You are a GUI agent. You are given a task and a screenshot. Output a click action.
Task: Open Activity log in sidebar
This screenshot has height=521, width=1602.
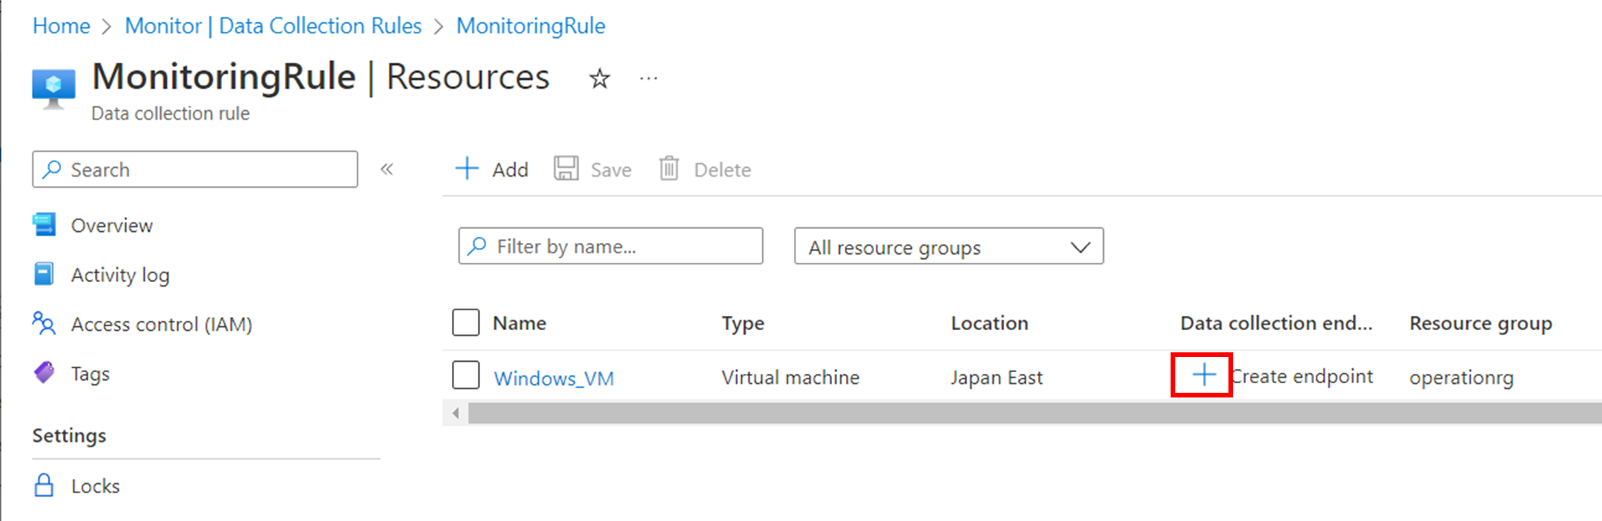120,275
